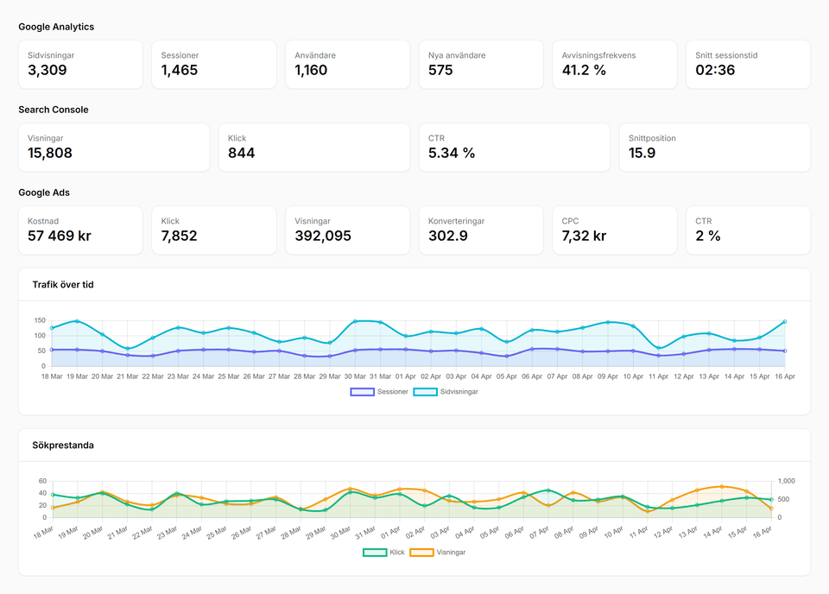This screenshot has width=829, height=594.
Task: Open the CPC 7,32 kr card
Action: click(x=614, y=230)
